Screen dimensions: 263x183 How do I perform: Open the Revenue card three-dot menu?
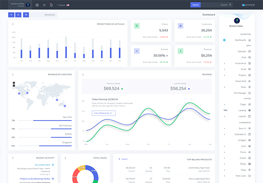(x=83, y=75)
